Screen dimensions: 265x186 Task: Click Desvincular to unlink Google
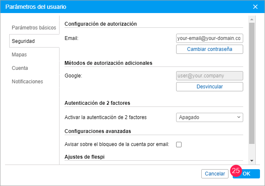tap(209, 87)
